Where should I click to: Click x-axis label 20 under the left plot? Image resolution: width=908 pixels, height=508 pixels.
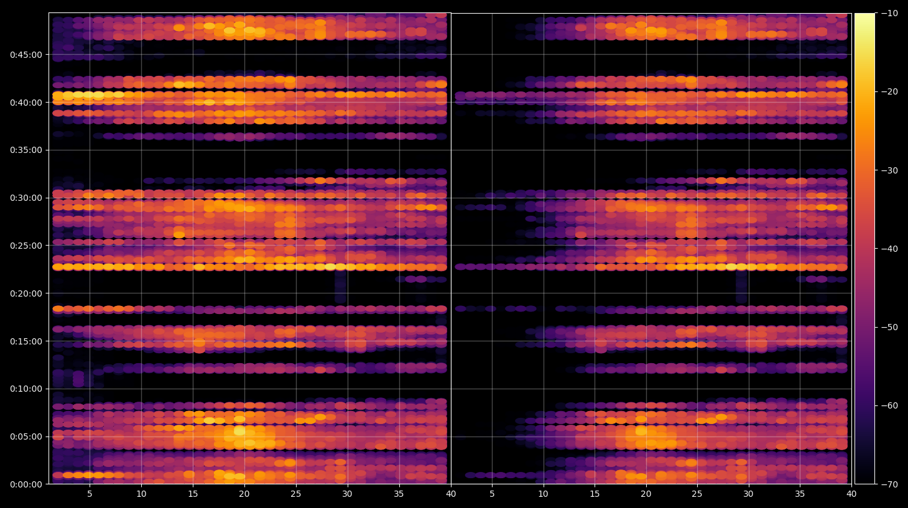click(244, 494)
